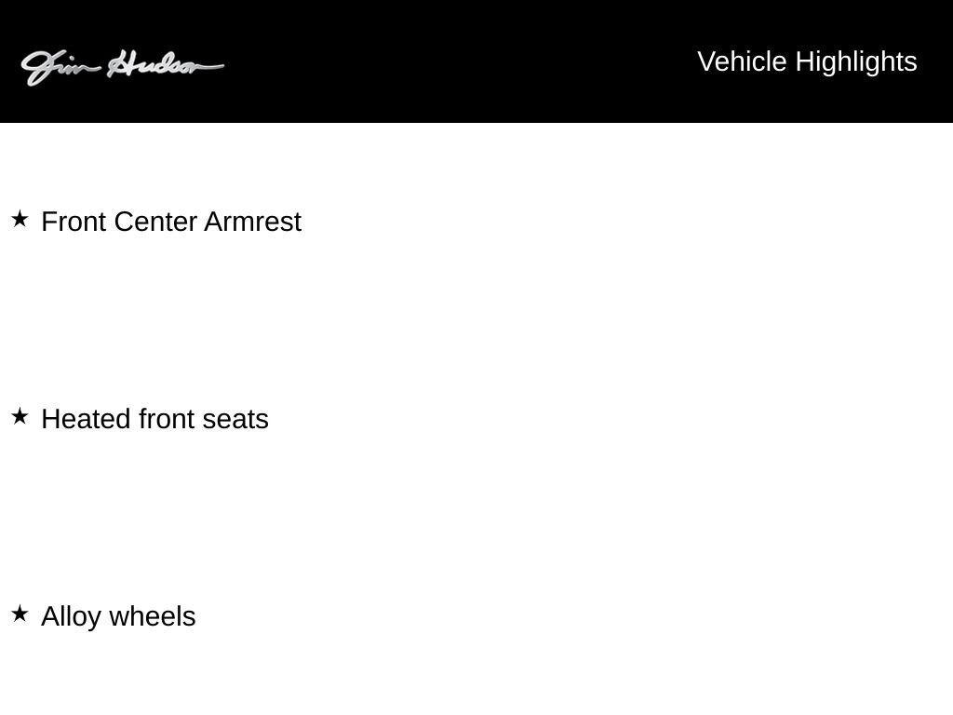Click the Jim Hudson signature logo
The width and height of the screenshot is (953, 715).
click(122, 66)
